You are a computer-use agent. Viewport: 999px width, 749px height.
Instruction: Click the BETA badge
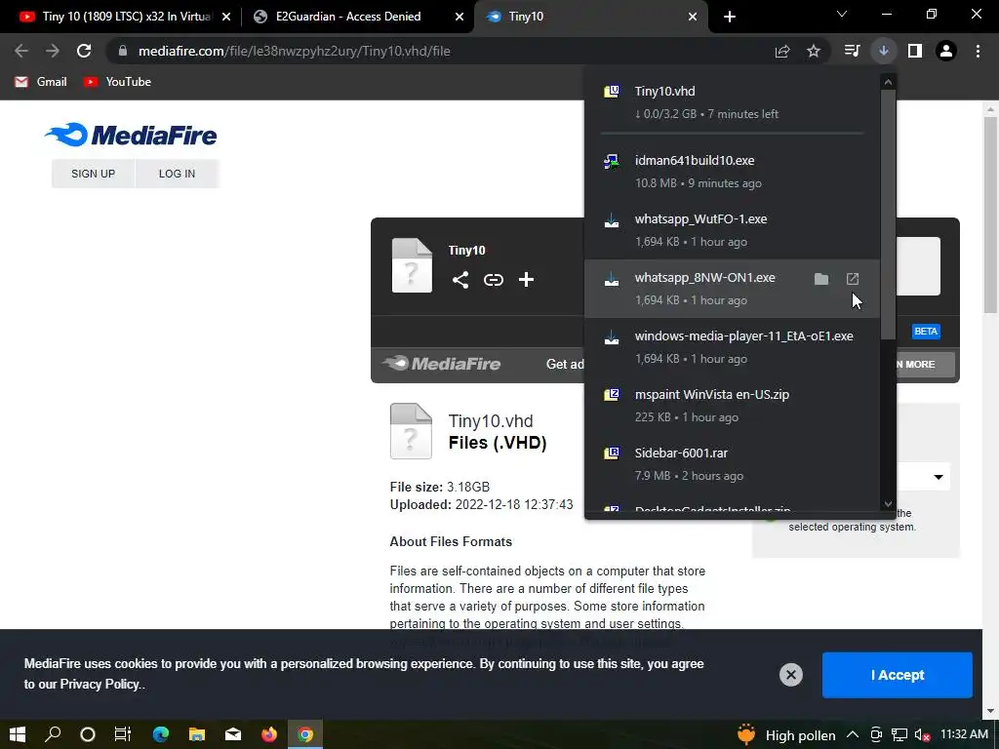(x=926, y=332)
